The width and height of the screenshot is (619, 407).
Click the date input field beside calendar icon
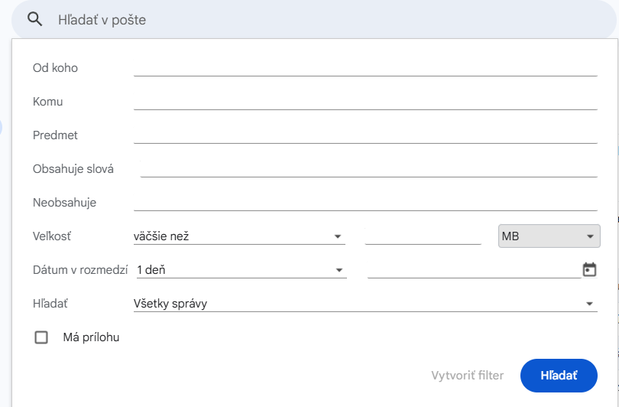pos(474,270)
